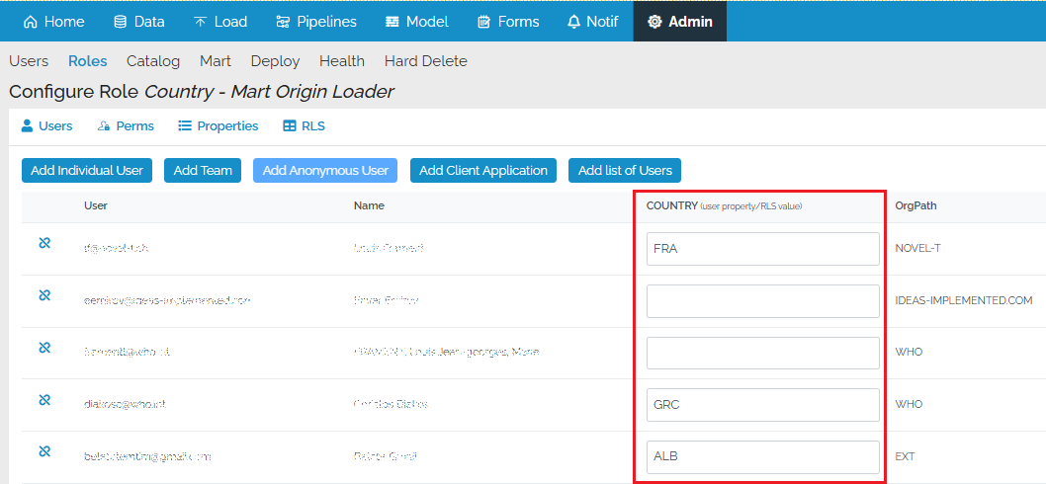Click Add Individual User button
The width and height of the screenshot is (1046, 484).
pos(87,170)
